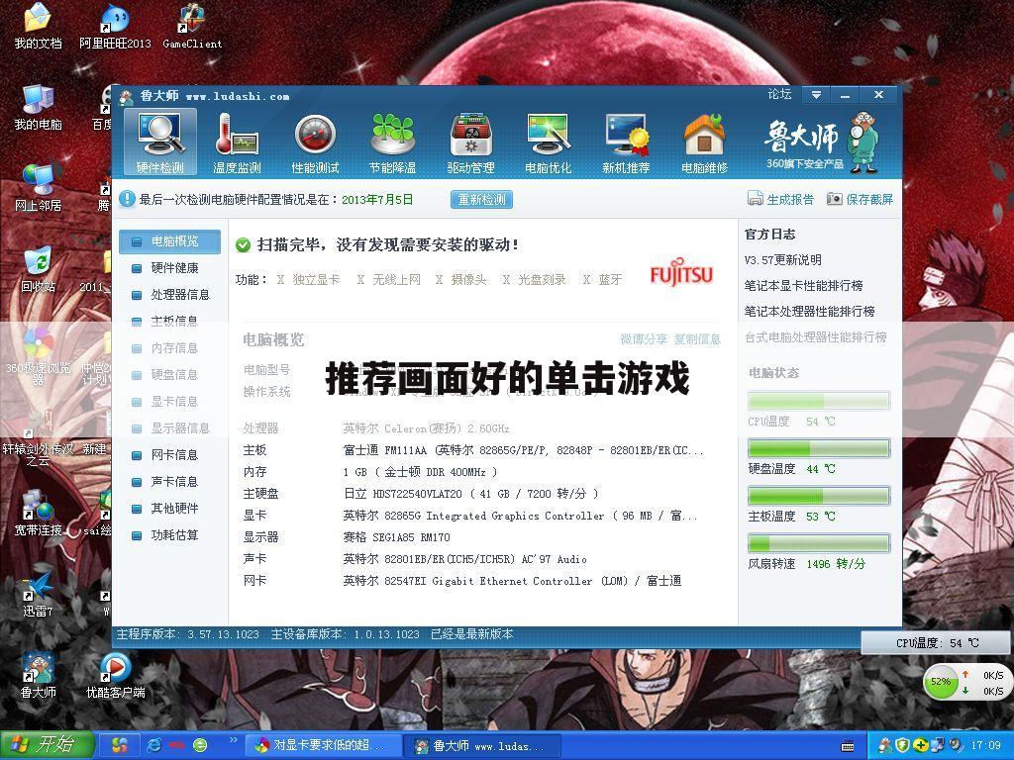Open 网上邻居 desktop icon
Screen dimensions: 1014x760
coord(39,188)
